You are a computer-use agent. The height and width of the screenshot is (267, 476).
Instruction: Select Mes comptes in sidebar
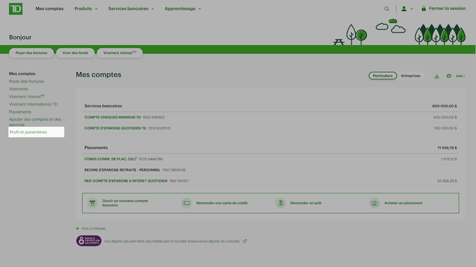click(22, 74)
